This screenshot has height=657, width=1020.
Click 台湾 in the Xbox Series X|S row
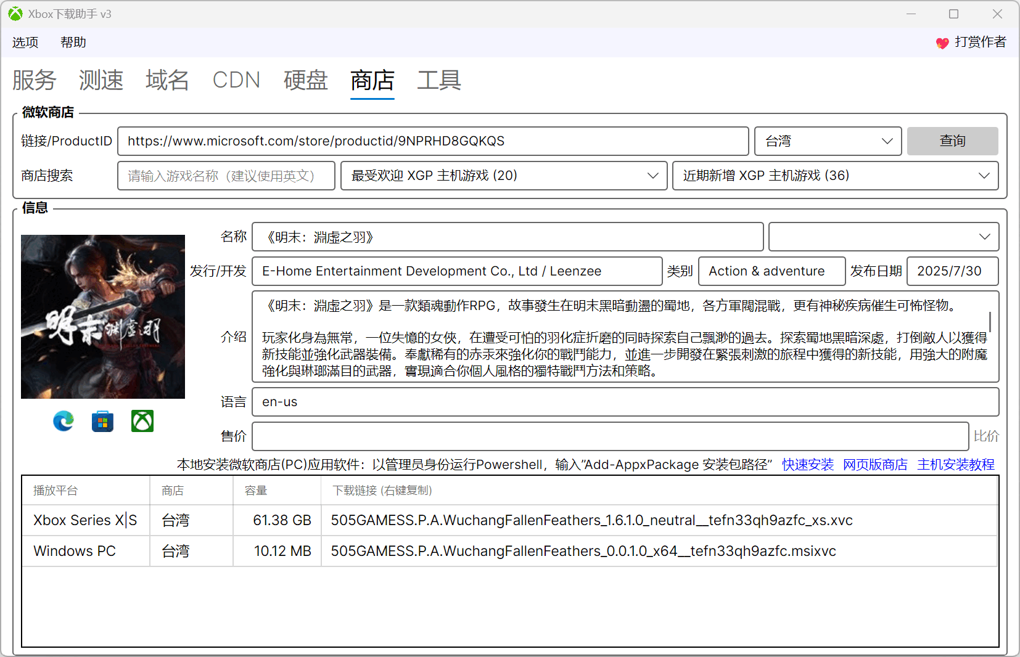(191, 520)
